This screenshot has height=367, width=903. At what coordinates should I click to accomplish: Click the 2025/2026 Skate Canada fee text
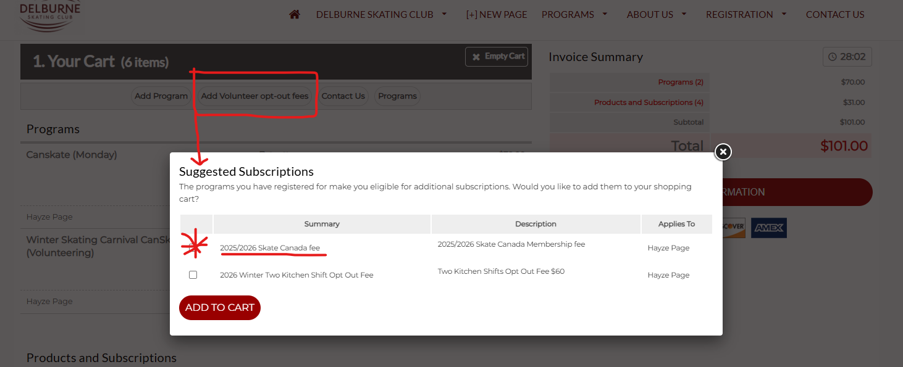270,248
